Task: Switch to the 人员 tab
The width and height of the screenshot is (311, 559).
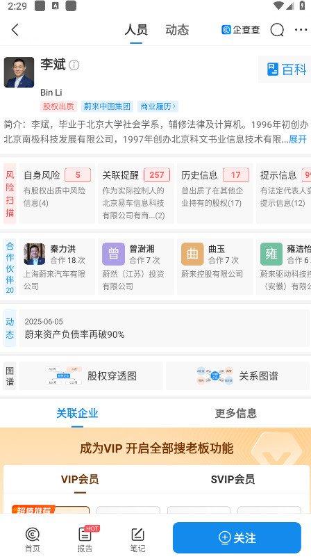Action: (136, 30)
